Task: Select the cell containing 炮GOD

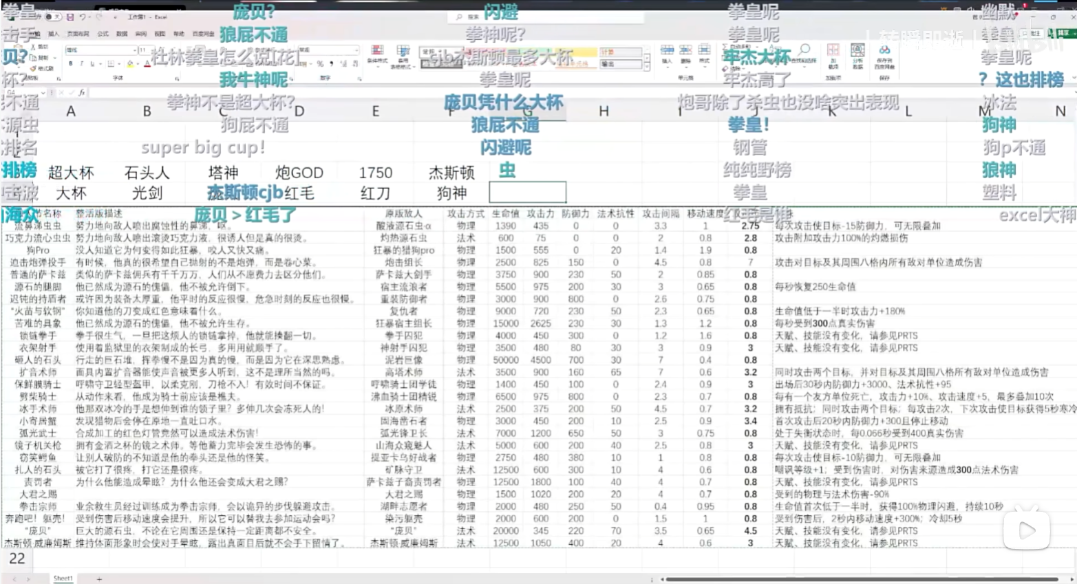Action: (x=299, y=173)
